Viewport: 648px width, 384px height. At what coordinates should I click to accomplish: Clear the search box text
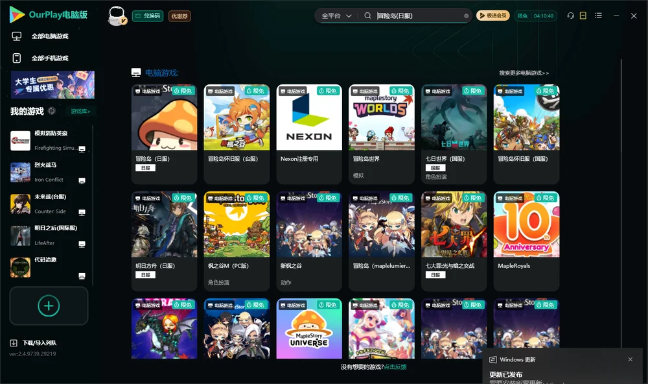click(x=466, y=16)
